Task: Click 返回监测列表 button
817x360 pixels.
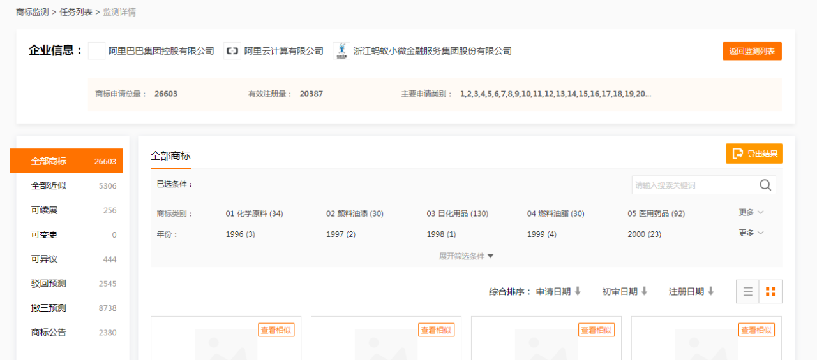Action: (x=752, y=51)
